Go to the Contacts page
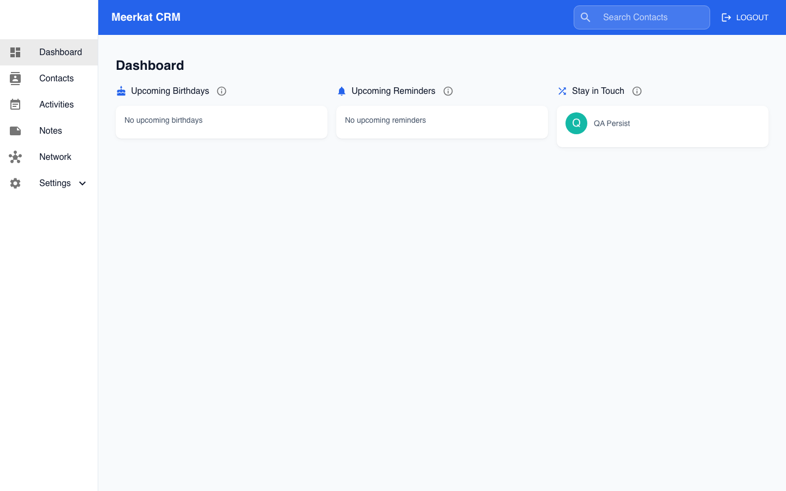The image size is (786, 491). click(49, 79)
